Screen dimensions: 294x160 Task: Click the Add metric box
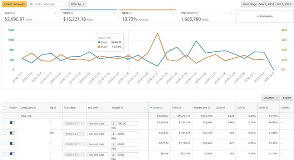click(265, 16)
